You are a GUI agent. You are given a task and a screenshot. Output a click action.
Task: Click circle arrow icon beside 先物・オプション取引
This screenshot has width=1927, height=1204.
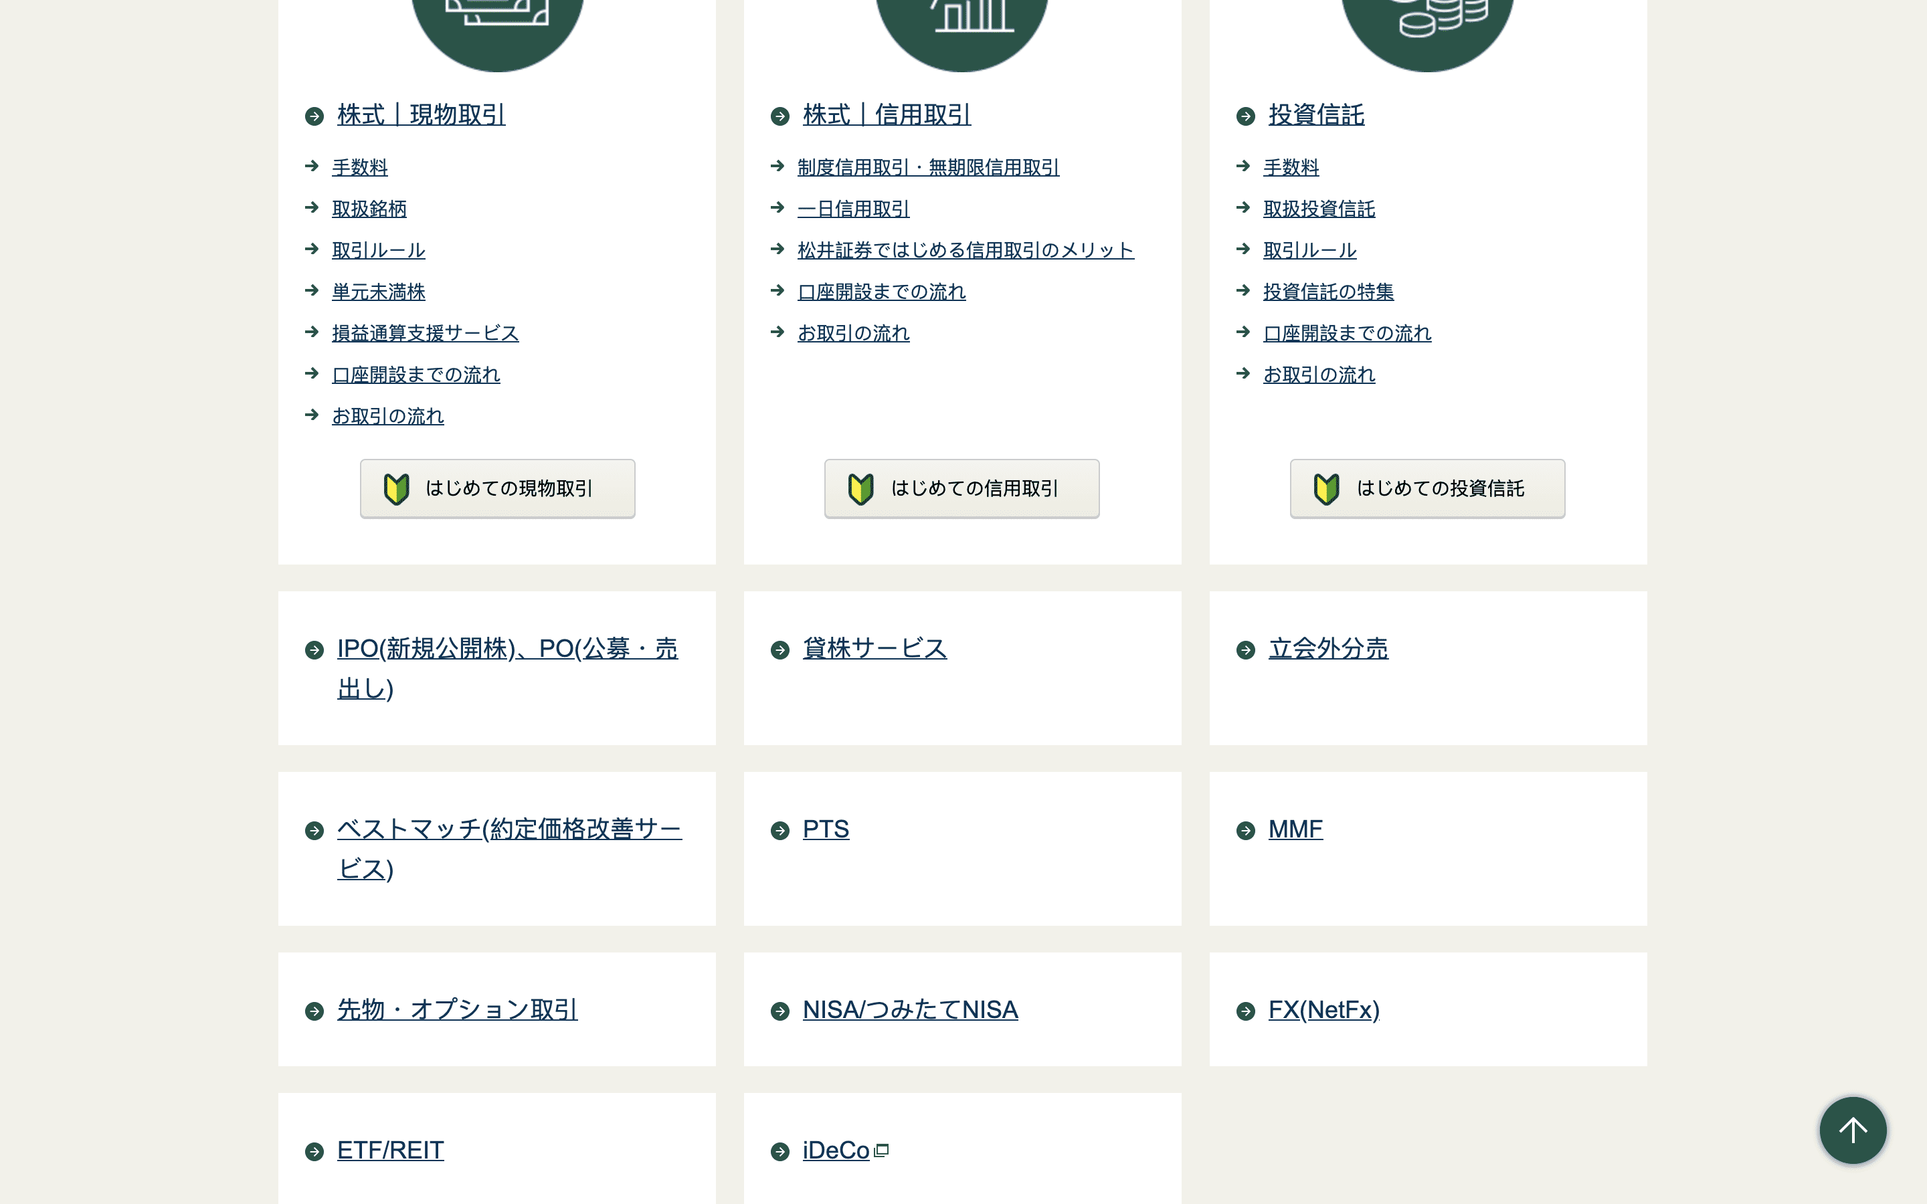314,1011
